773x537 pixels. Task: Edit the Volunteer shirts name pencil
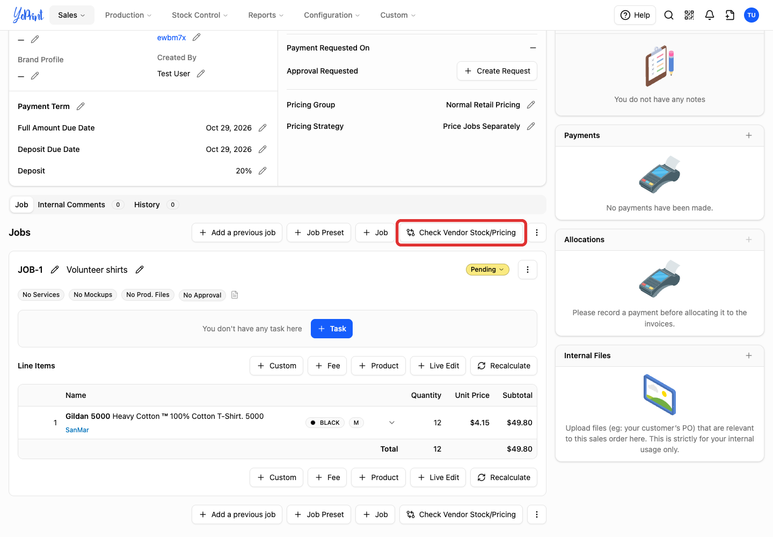click(x=140, y=270)
